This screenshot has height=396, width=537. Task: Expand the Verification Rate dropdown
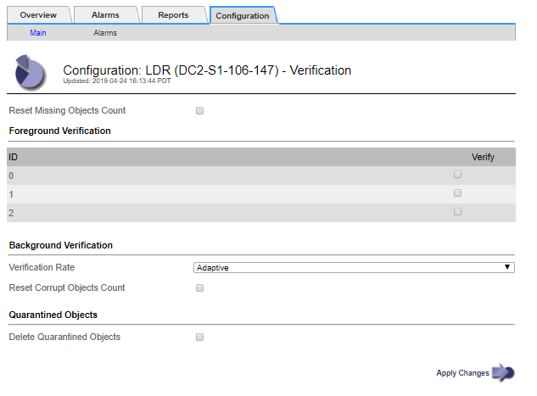354,267
